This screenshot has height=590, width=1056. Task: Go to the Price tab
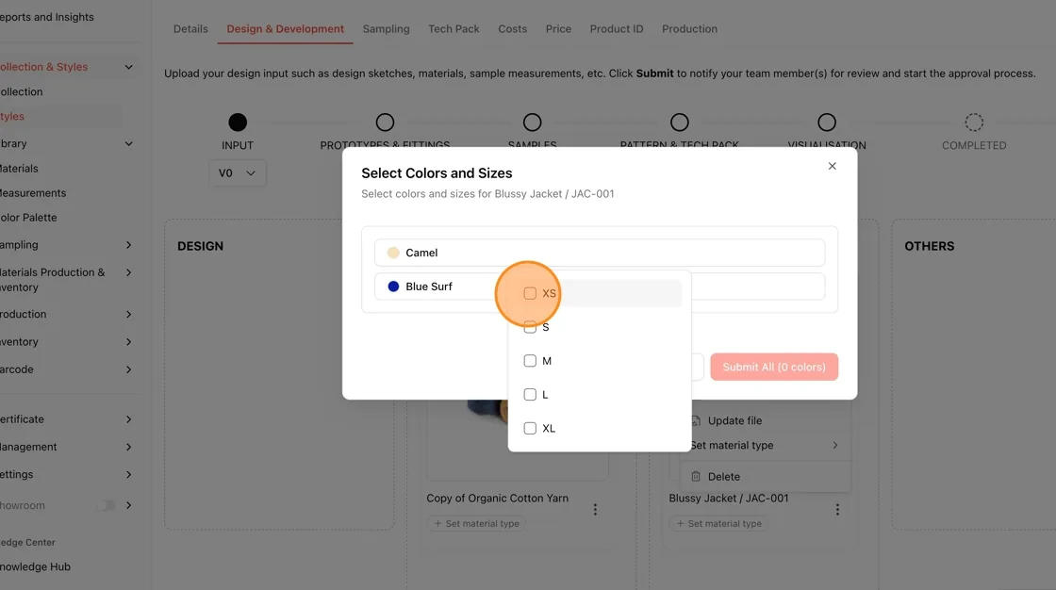558,29
